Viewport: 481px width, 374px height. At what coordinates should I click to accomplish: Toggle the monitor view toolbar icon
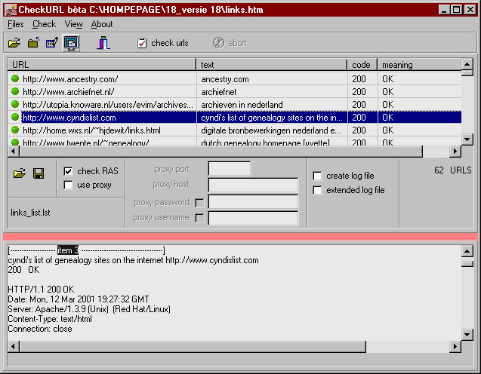point(72,43)
